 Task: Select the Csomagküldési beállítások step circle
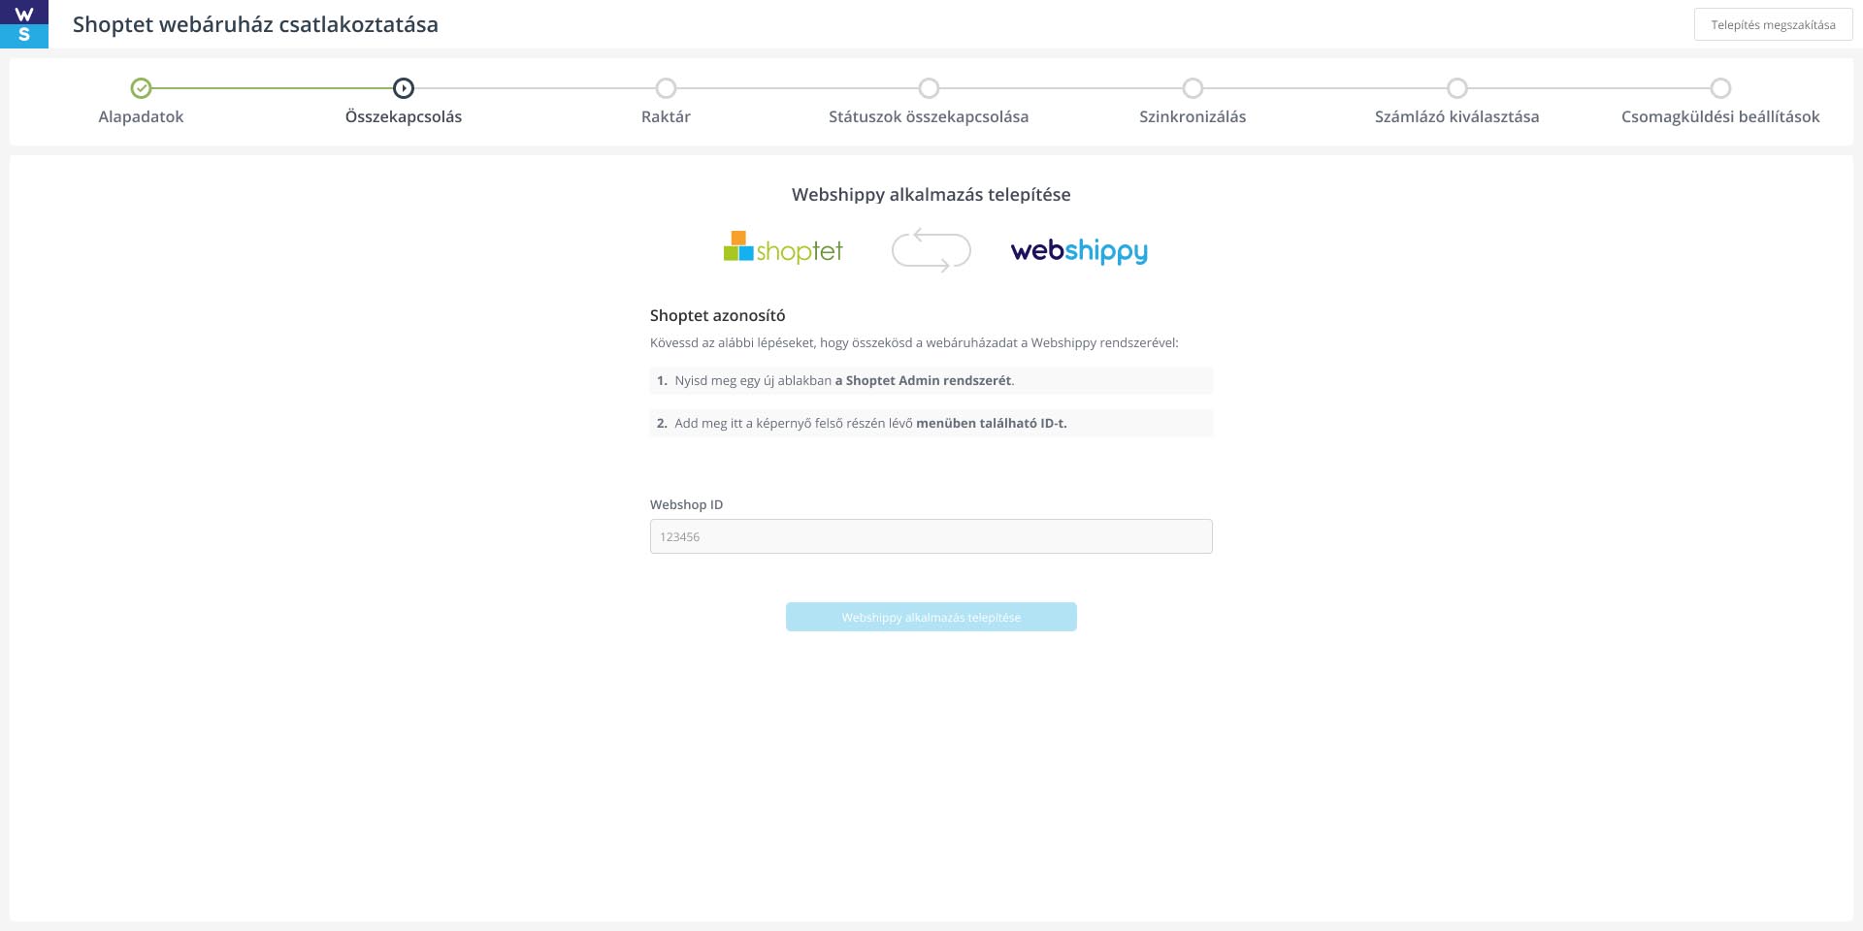[1720, 88]
